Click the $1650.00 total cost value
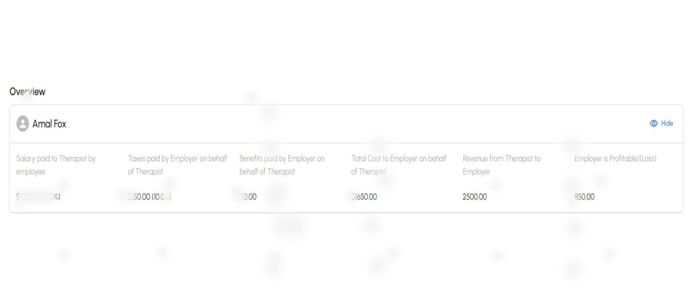Screen dimensions: 692x303 tap(364, 197)
